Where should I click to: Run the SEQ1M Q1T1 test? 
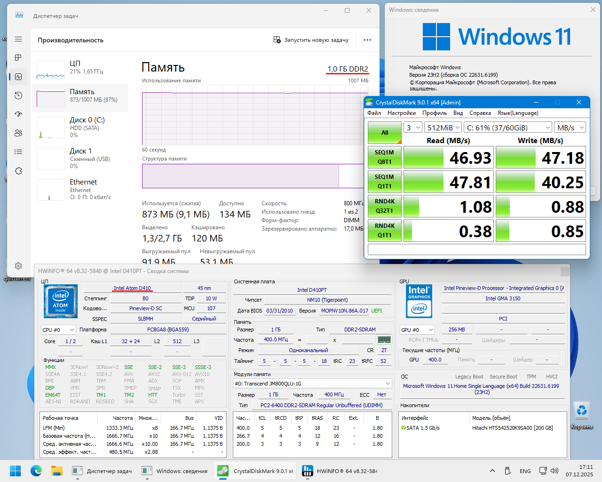(385, 182)
